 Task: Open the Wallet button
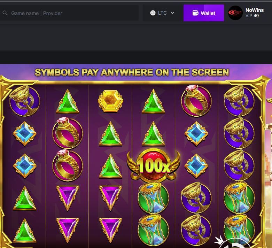tap(204, 13)
